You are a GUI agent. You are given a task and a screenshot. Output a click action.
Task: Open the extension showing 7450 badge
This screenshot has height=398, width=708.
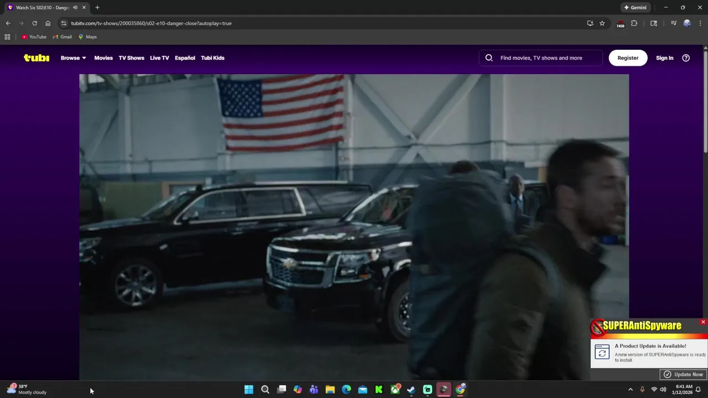pos(620,24)
